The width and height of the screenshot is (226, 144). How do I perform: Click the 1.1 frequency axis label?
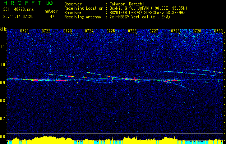click(3, 47)
